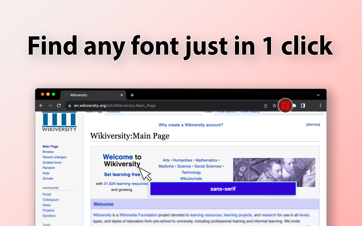The image size is (362, 226).
Task: Navigate back using the back arrow
Action: pyautogui.click(x=41, y=105)
